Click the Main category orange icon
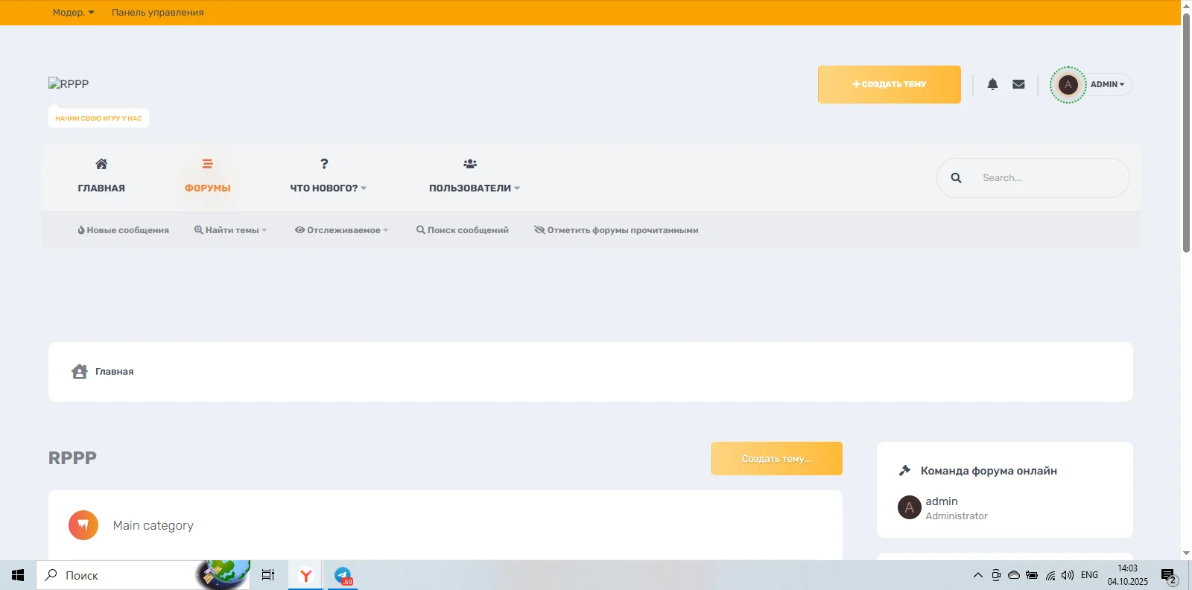1192x590 pixels. 83,525
